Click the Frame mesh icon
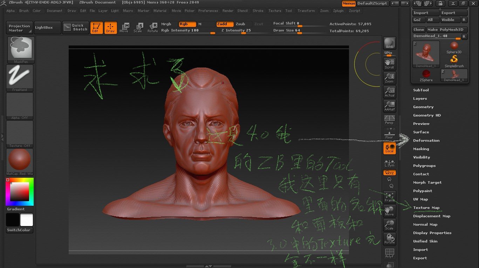This screenshot has height=268, width=479. coord(389,197)
